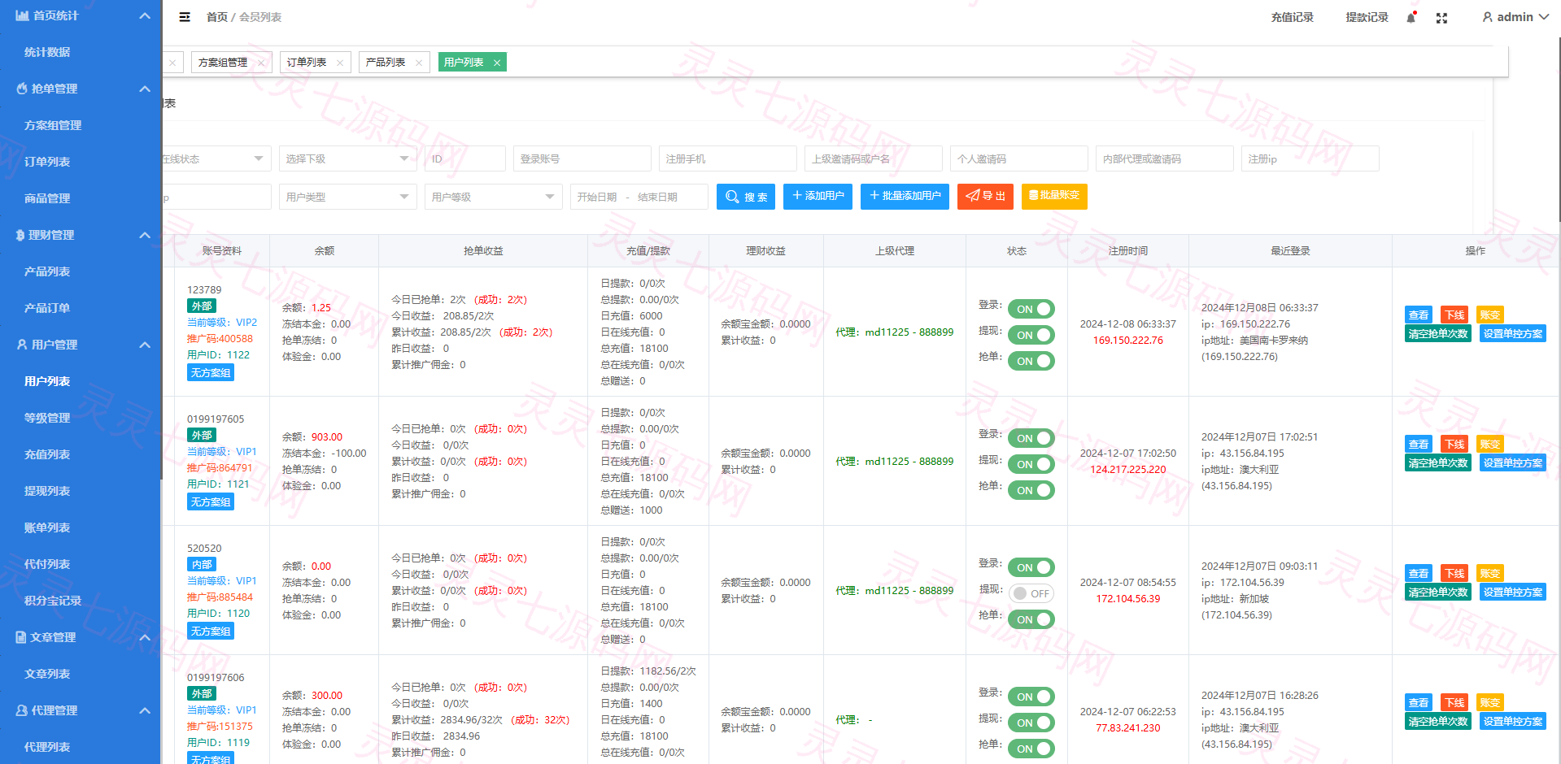Collapse the 抢单管理 sidebar chevron
The height and width of the screenshot is (764, 1561).
click(145, 89)
